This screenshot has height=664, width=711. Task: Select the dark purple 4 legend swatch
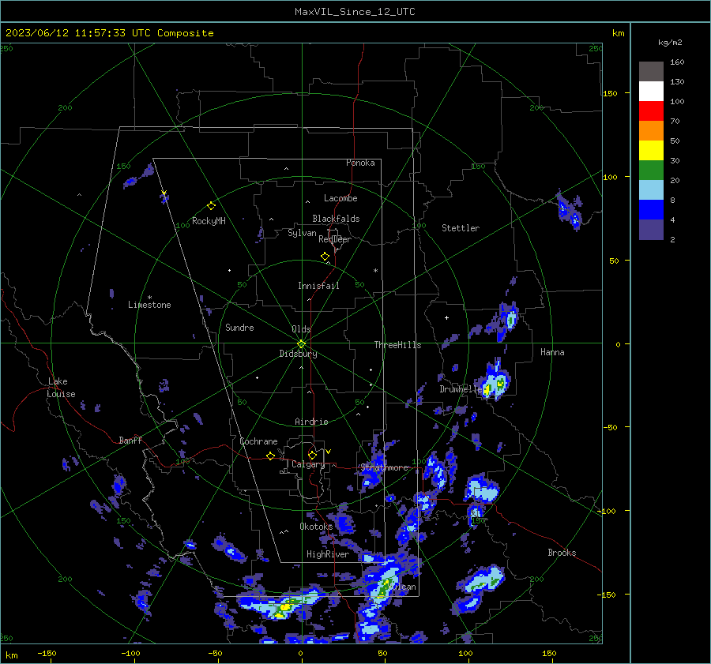651,230
